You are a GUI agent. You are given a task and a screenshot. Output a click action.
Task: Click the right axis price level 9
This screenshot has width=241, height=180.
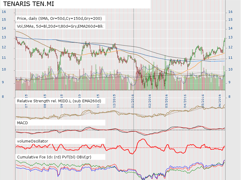click(230, 82)
